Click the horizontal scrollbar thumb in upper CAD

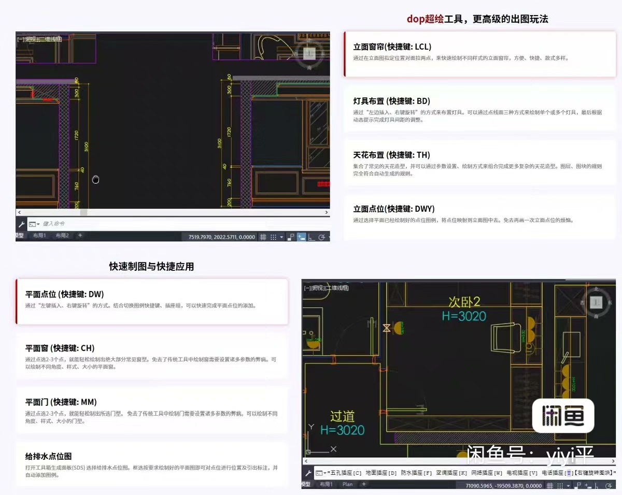[x=83, y=212]
